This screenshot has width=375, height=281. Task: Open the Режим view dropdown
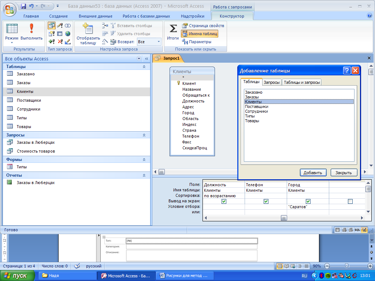[12, 41]
